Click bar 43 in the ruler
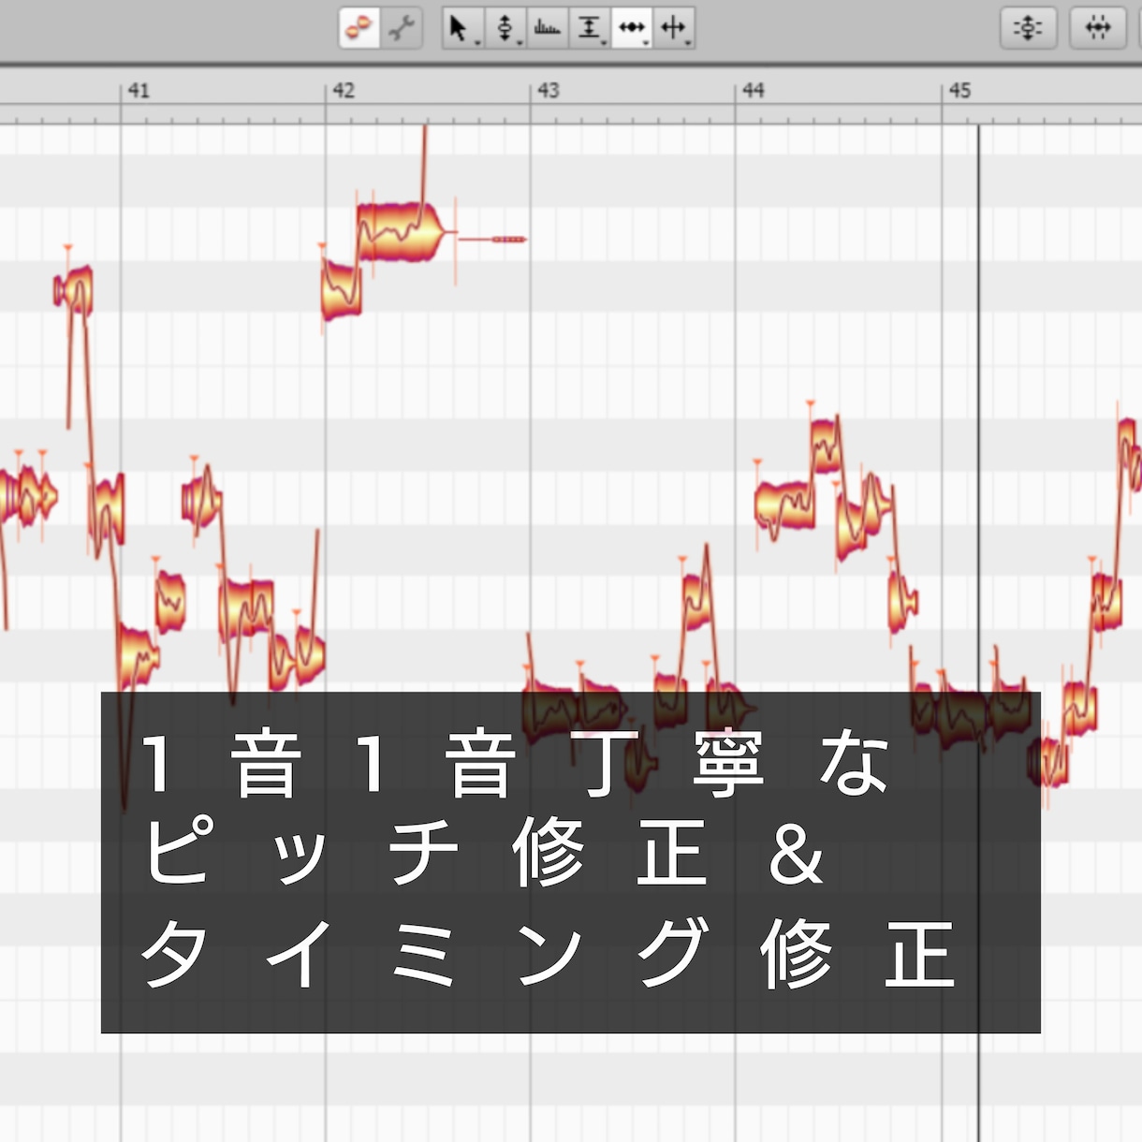This screenshot has width=1142, height=1142. (x=549, y=91)
